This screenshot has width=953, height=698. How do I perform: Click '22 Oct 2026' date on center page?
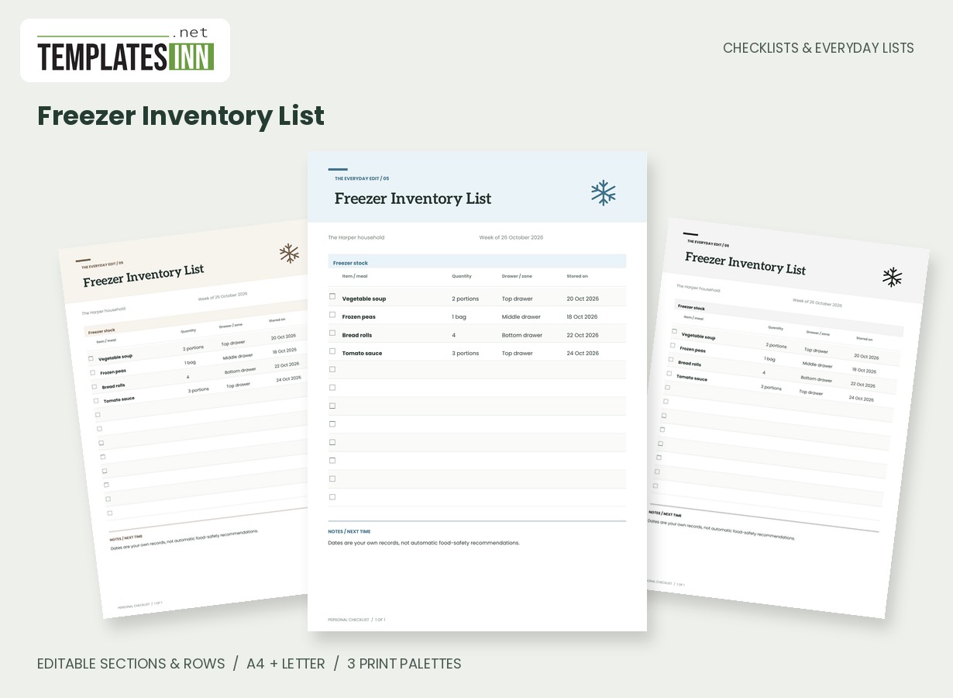(x=583, y=335)
